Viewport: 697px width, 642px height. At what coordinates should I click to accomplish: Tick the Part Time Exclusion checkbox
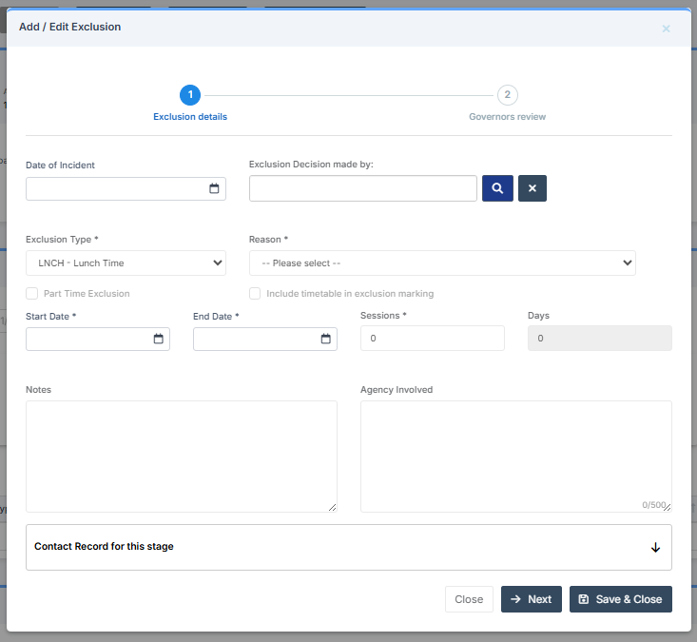[x=32, y=294]
